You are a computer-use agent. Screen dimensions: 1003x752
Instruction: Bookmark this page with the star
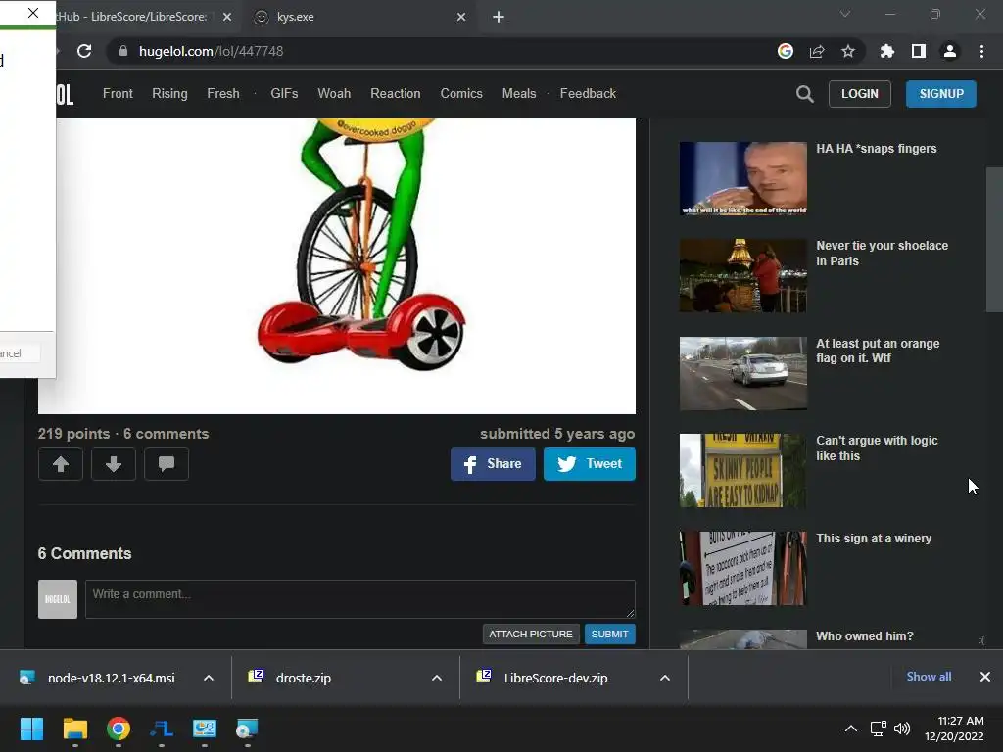(x=848, y=51)
